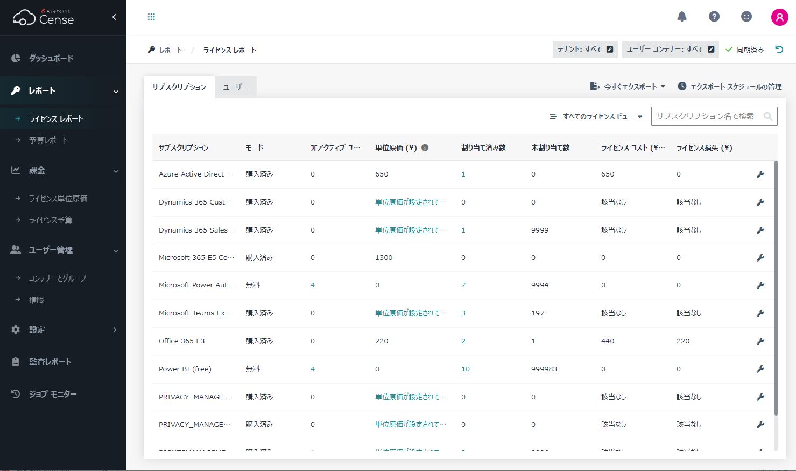Viewport: 796px width, 471px height.
Task: Click the wrench for Power BI (free) row
Action: click(x=760, y=369)
